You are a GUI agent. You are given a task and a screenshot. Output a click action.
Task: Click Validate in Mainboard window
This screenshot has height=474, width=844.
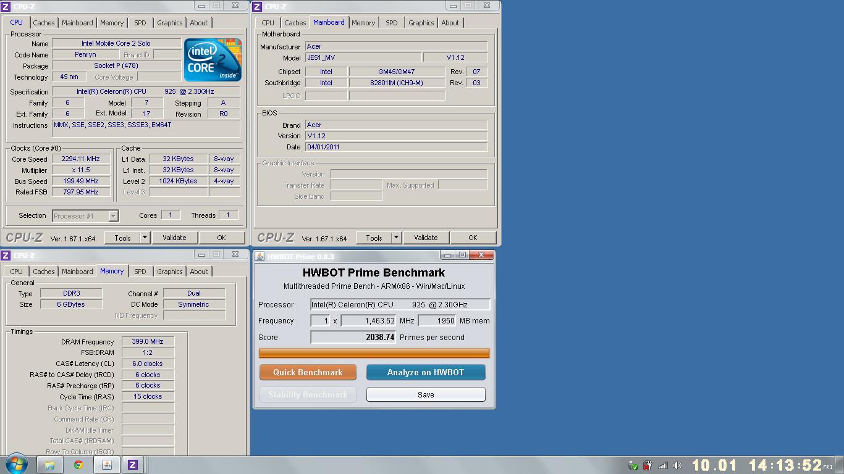pos(426,238)
